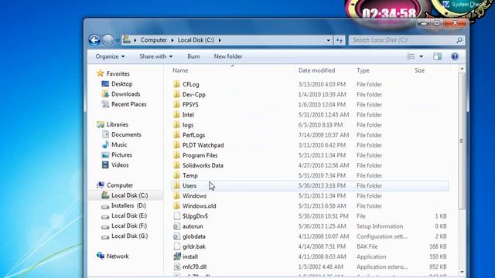Select the Windows.old folder icon
Screen dimensions: 495x278
tap(177, 206)
